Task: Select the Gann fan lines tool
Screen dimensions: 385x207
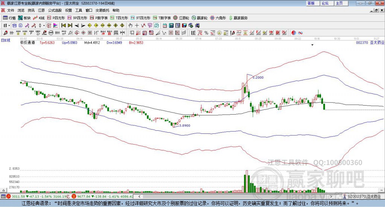Action: click(x=138, y=33)
